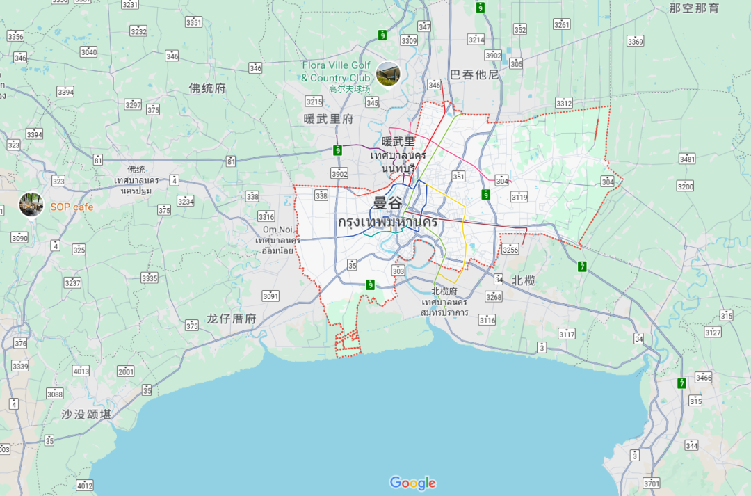Click road shield 351
Viewport: 751px width, 496px height.
point(458,177)
